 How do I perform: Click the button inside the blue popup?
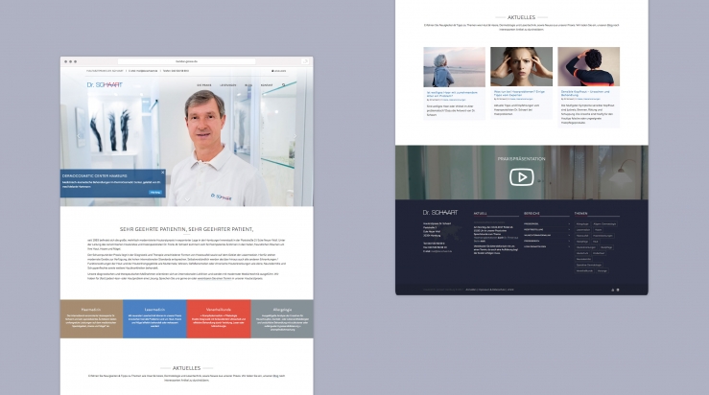[154, 192]
